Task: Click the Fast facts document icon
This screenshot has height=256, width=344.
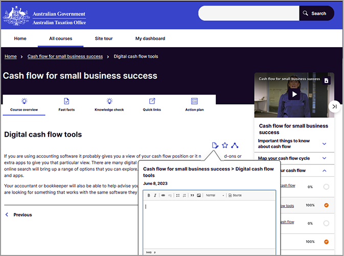Action: coord(66,101)
